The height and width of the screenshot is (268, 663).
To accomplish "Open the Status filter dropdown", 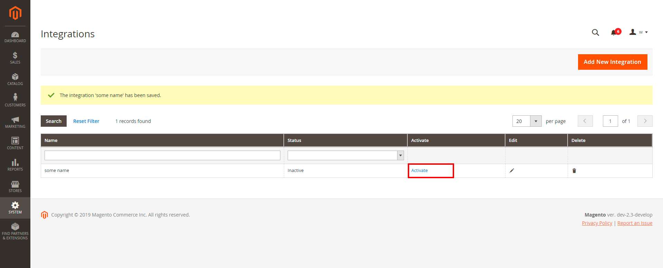I will click(x=346, y=155).
